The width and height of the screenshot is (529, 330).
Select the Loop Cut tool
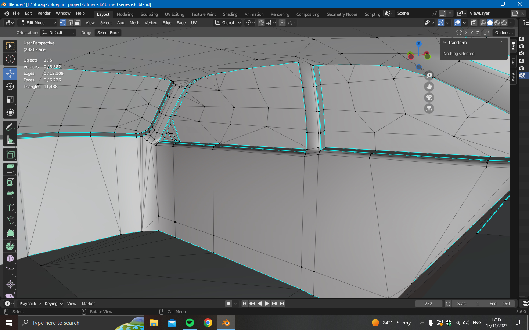[10, 208]
